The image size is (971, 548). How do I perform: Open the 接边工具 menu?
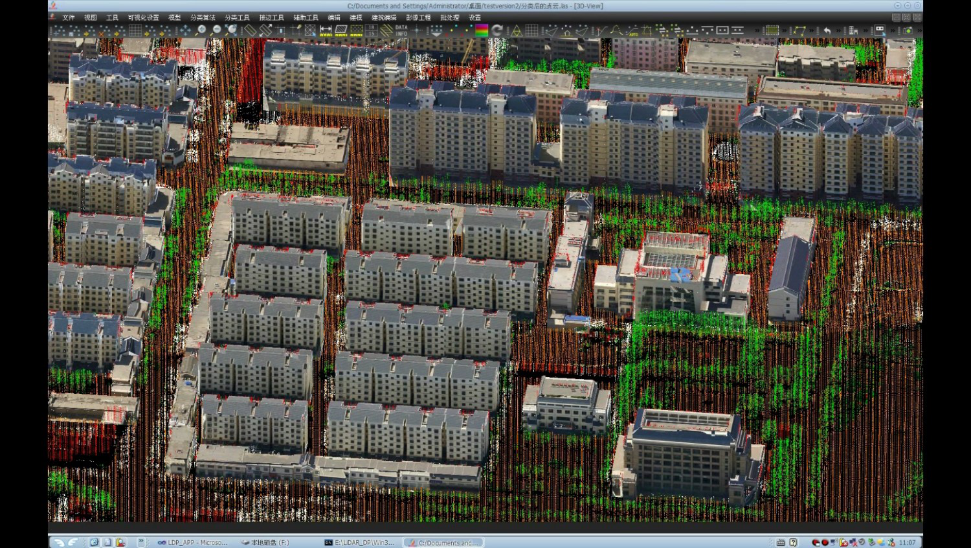271,17
